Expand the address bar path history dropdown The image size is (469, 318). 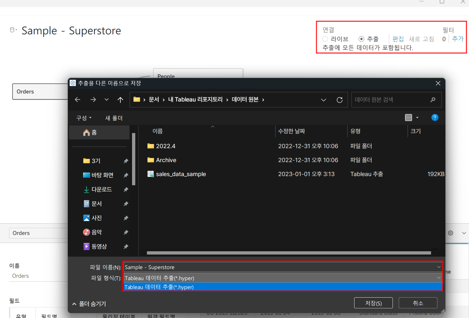pos(324,100)
